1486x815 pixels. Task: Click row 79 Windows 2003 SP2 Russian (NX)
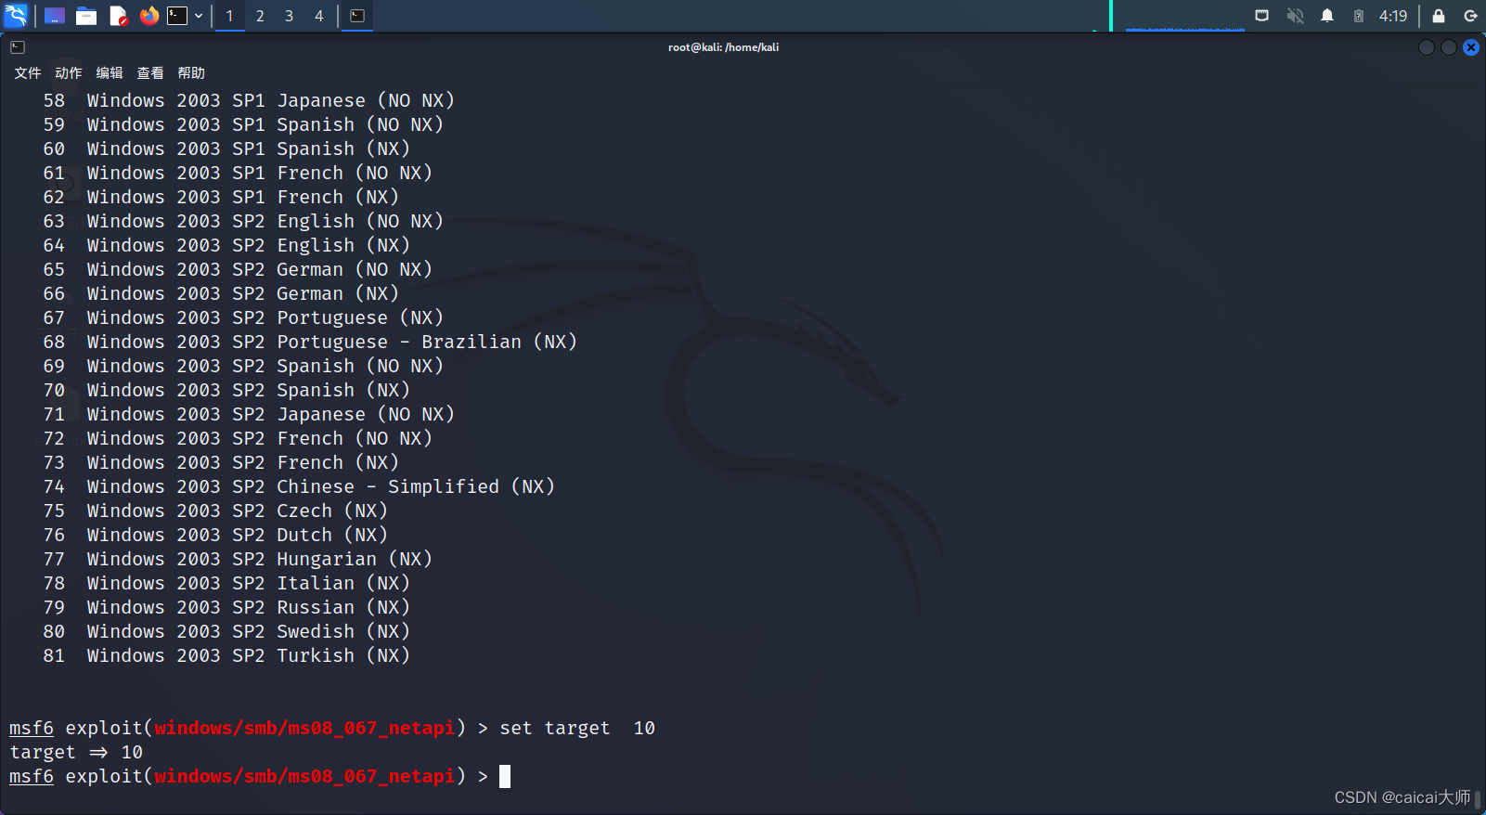[x=226, y=607]
